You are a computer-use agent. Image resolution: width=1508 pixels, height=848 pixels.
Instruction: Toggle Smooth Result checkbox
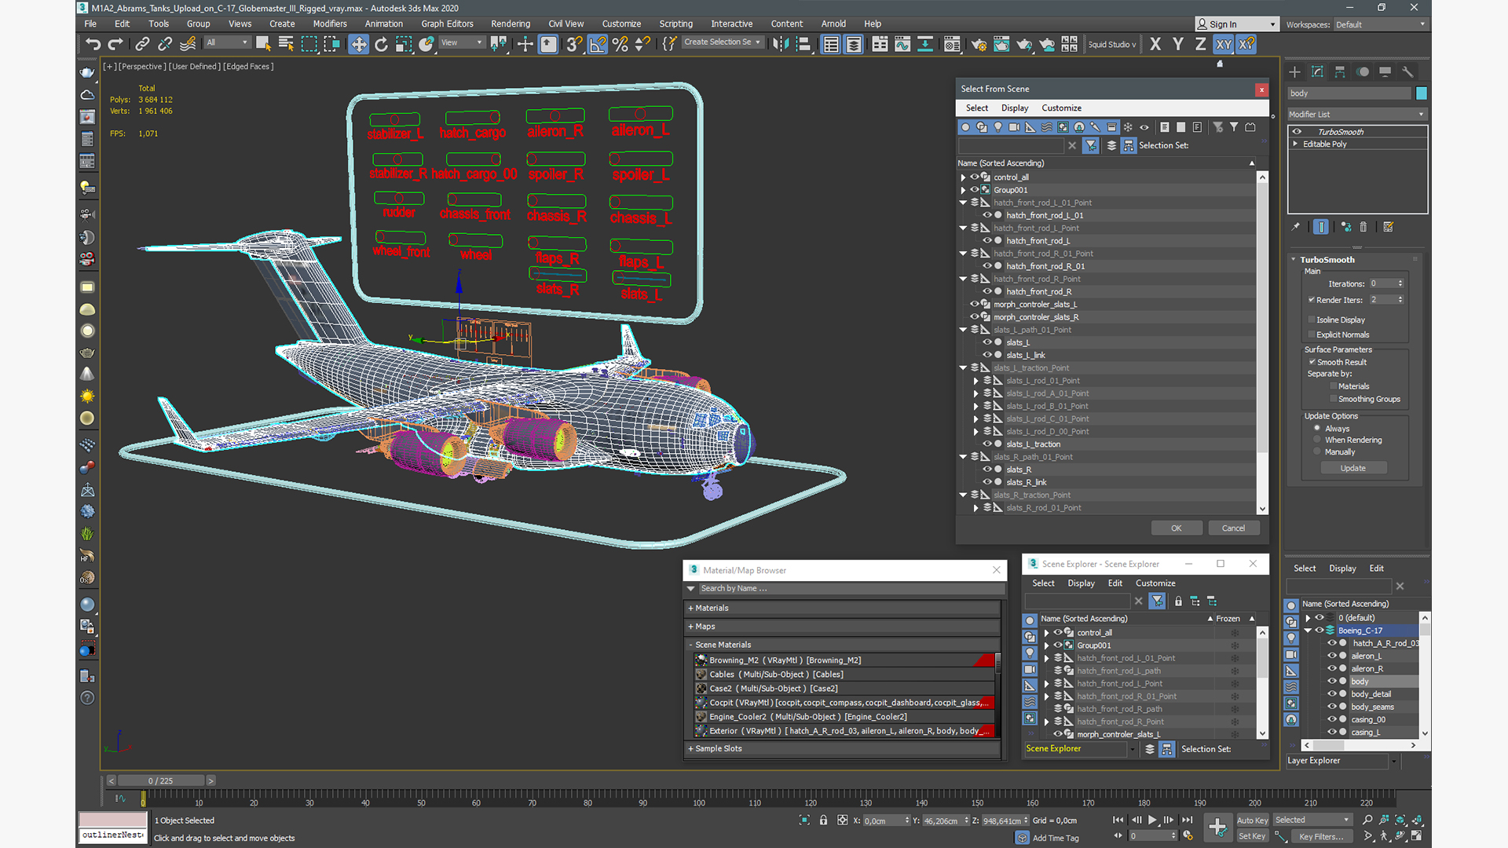click(x=1312, y=362)
